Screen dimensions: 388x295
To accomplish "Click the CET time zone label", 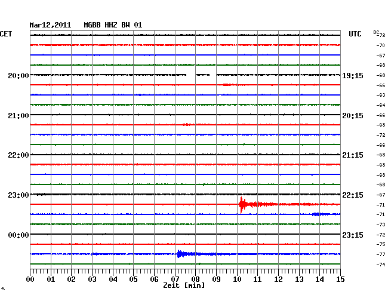I will click(x=6, y=34).
